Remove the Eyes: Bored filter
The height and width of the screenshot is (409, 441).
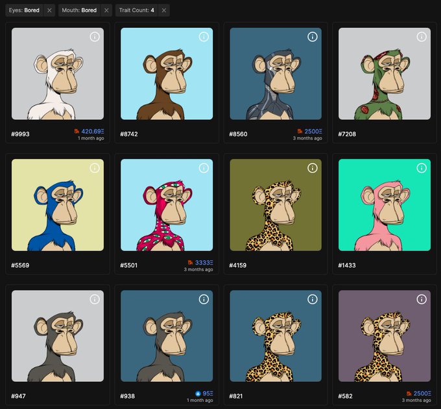click(x=49, y=10)
